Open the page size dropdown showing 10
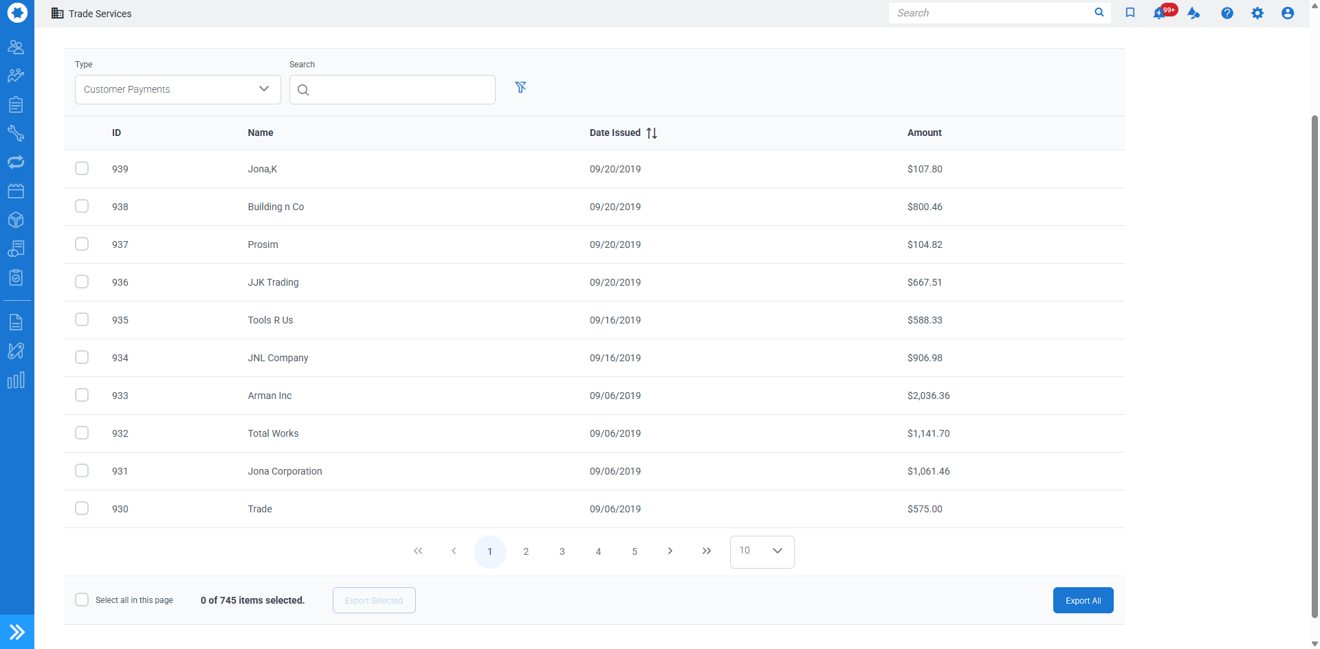Image resolution: width=1320 pixels, height=649 pixels. [x=762, y=551]
